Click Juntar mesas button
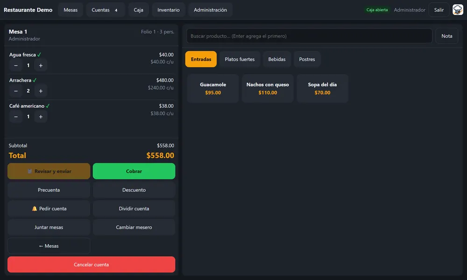The height and width of the screenshot is (280, 467). (49, 227)
